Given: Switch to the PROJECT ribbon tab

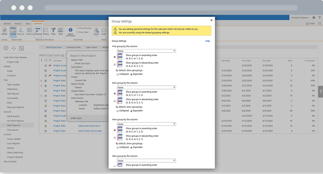Looking at the screenshot, I should tap(18, 24).
